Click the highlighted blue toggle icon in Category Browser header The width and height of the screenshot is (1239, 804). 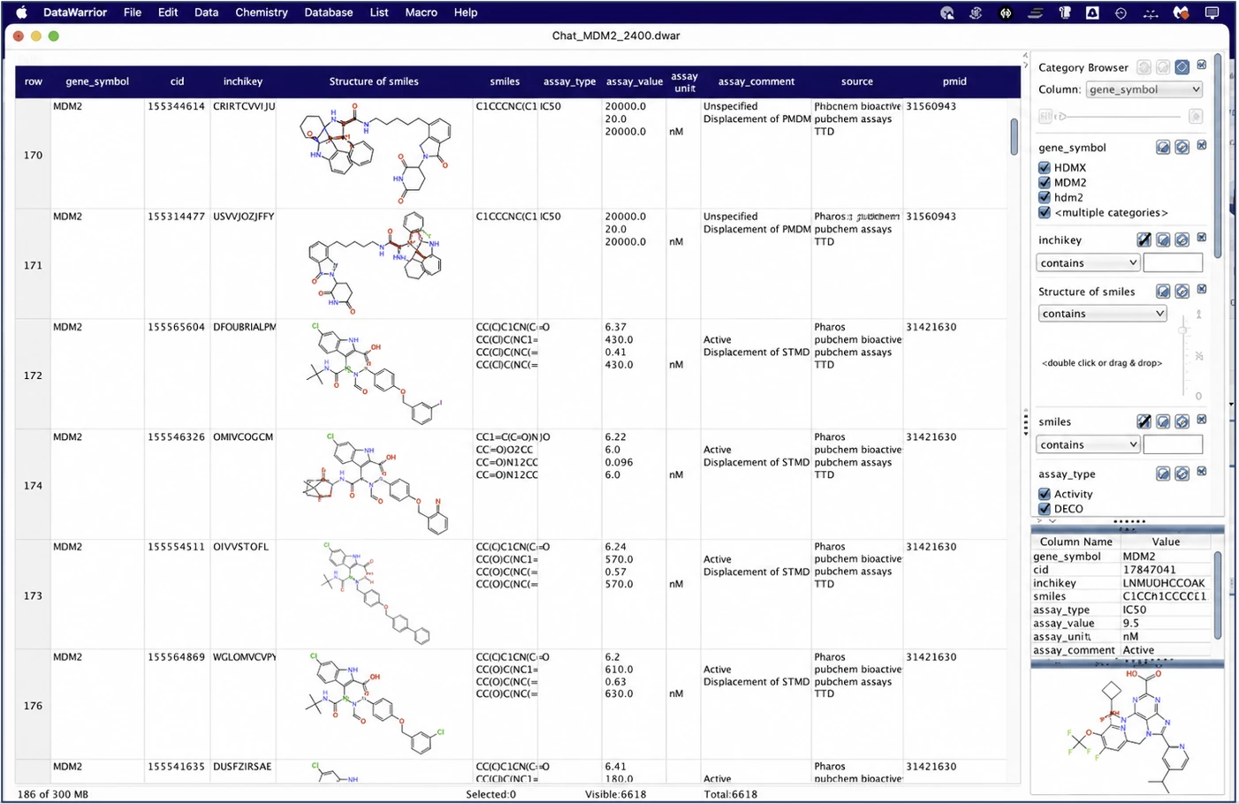click(1182, 67)
